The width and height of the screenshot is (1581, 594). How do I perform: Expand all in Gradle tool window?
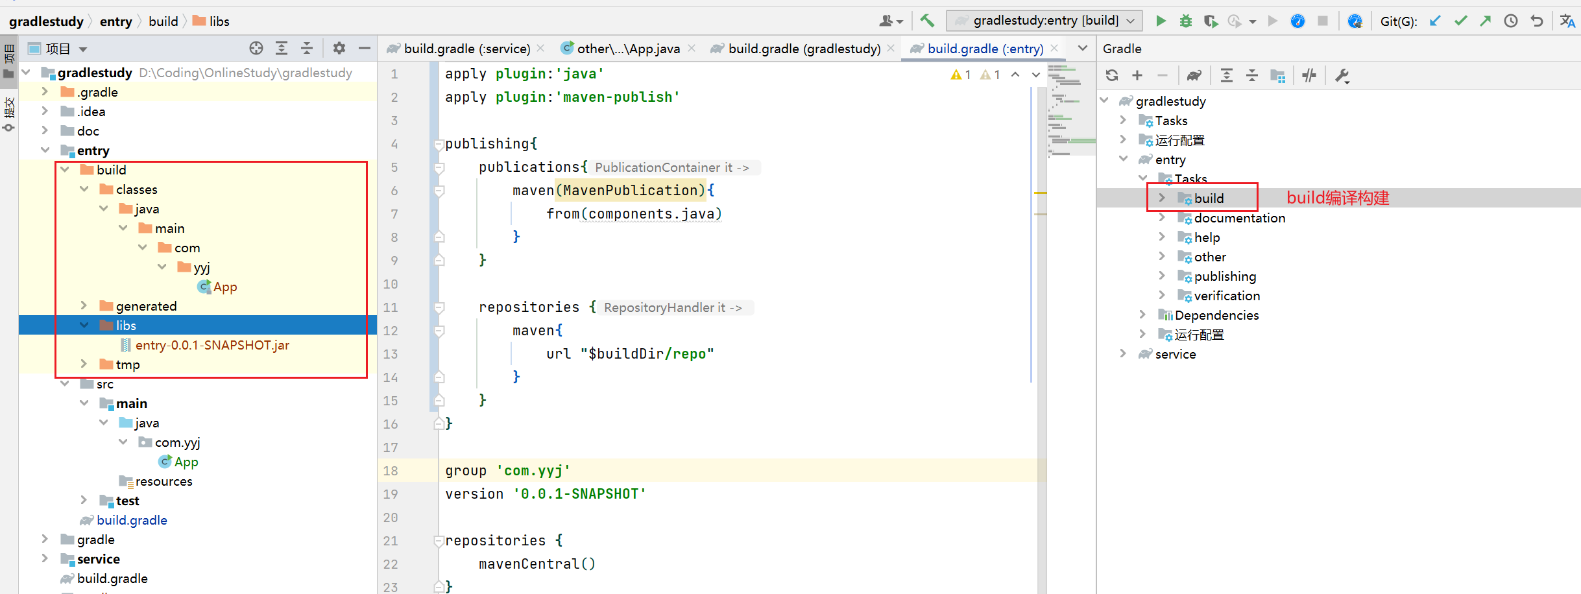[x=1226, y=75]
